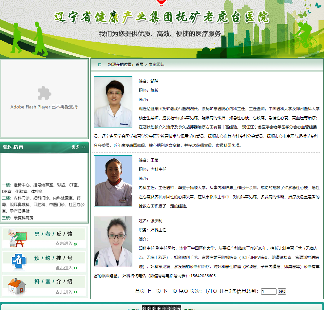
Task: Click pagination 尾页 link
Action: (183, 291)
